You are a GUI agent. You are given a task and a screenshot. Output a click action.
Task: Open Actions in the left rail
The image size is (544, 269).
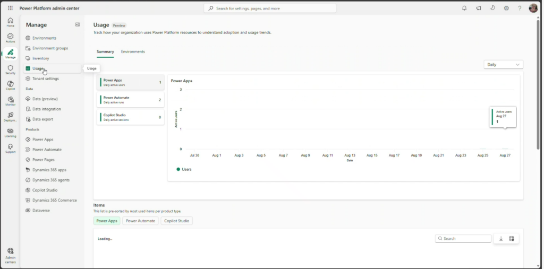(x=11, y=38)
